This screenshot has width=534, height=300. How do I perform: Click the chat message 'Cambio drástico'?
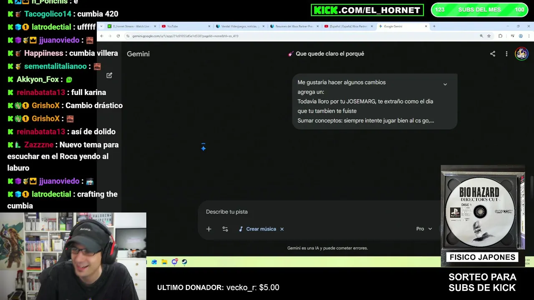click(x=94, y=105)
